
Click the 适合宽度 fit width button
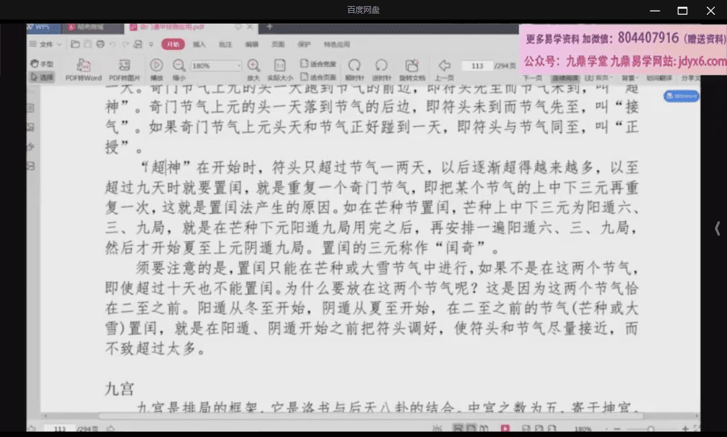coord(318,64)
